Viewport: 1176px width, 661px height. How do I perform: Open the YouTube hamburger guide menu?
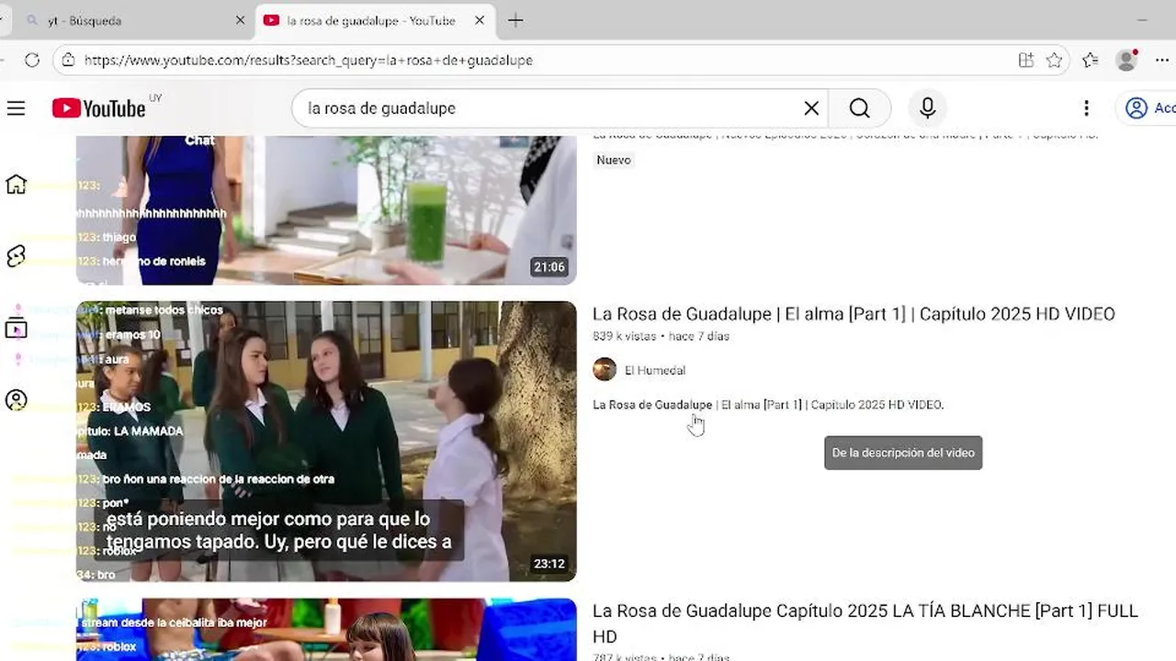point(16,108)
